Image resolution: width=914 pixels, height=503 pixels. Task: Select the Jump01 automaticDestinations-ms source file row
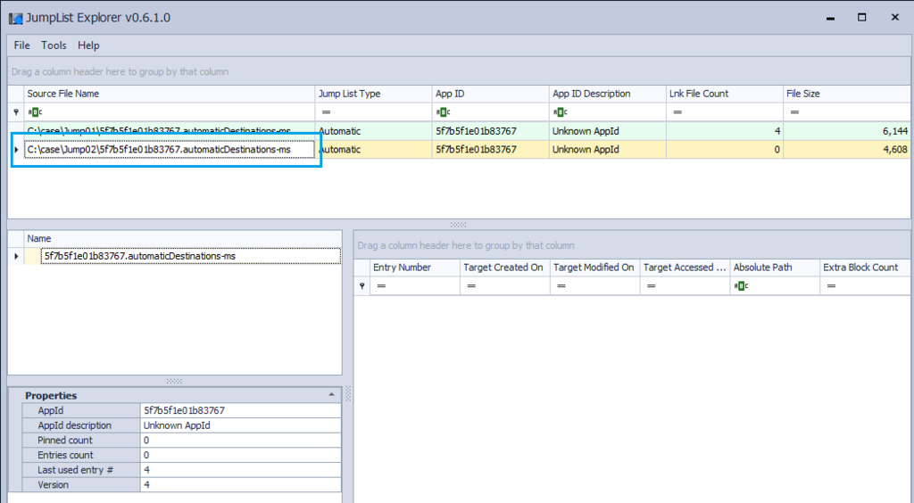[x=169, y=131]
